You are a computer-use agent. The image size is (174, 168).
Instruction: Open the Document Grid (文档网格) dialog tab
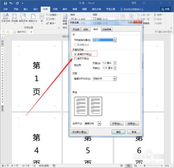tap(106, 30)
